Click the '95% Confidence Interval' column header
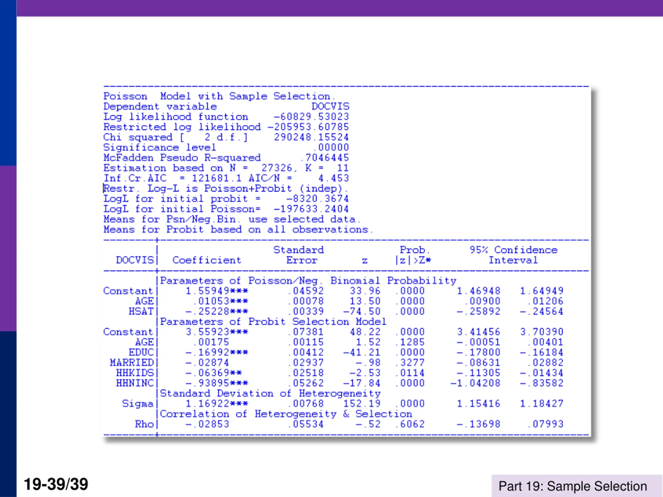This screenshot has height=497, width=663. [x=513, y=255]
